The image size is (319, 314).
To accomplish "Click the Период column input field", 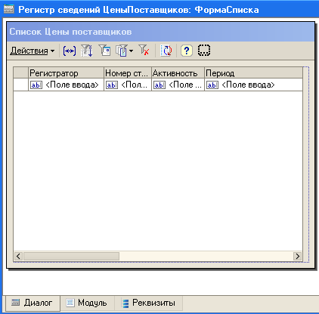I will click(253, 85).
